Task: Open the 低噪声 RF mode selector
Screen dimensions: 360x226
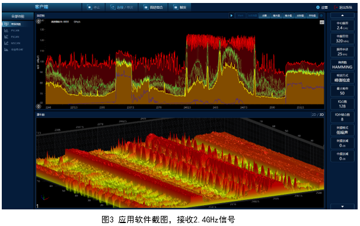Action: coord(342,130)
